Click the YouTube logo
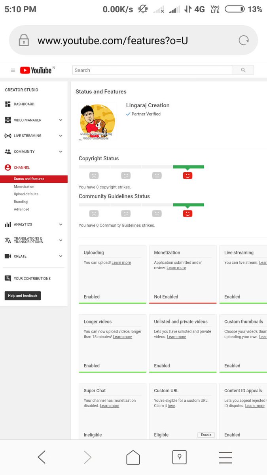 point(36,70)
